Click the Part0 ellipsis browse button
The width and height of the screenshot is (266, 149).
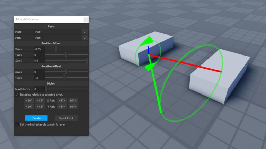point(85,32)
